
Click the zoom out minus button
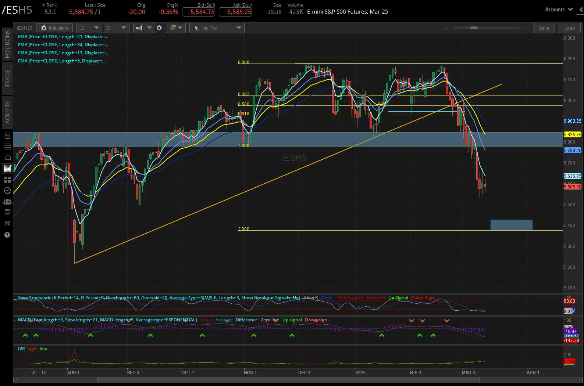(446, 28)
